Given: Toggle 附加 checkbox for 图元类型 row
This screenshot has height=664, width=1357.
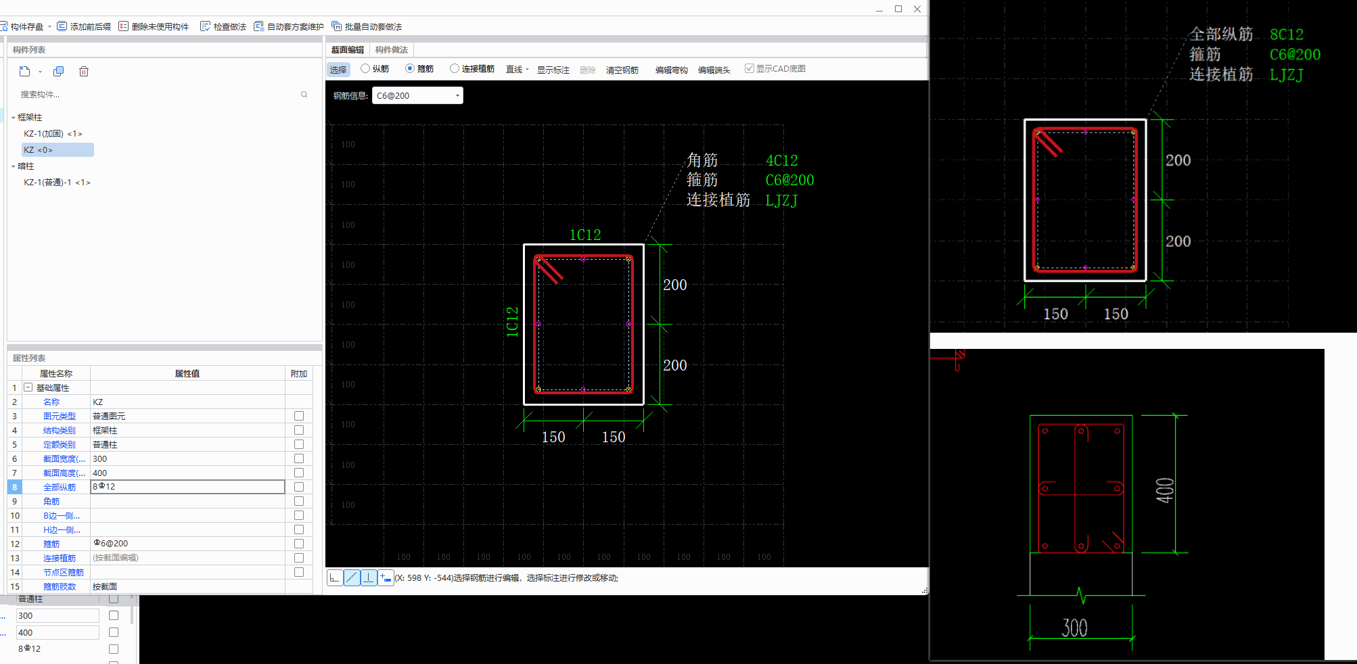Looking at the screenshot, I should tap(299, 416).
